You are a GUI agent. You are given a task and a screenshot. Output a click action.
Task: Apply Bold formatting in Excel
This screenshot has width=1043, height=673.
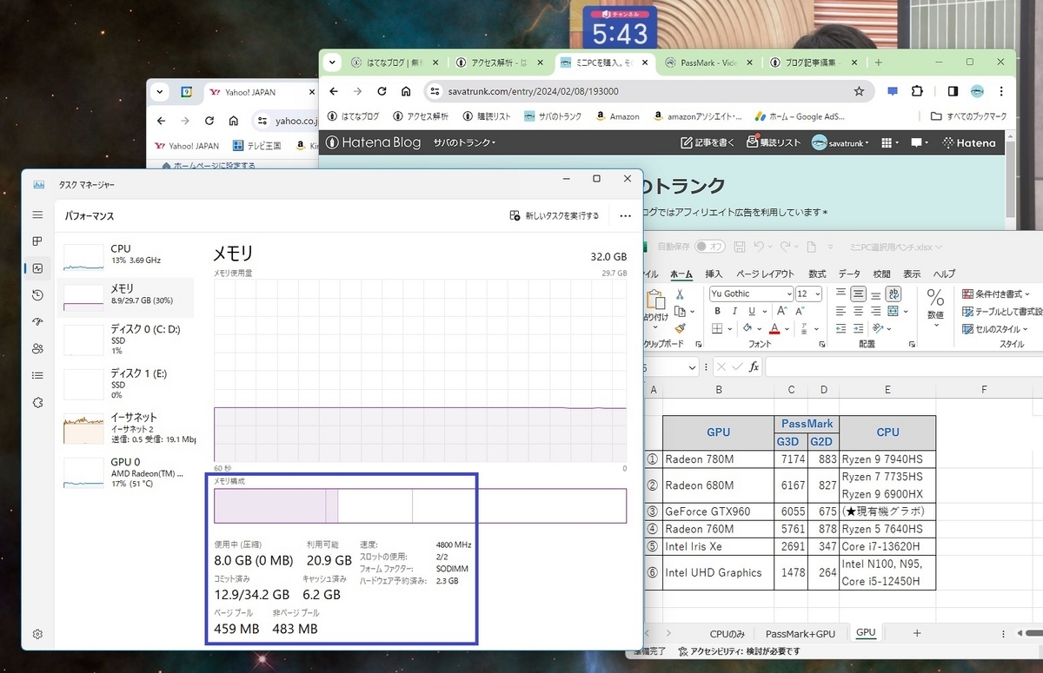point(716,311)
